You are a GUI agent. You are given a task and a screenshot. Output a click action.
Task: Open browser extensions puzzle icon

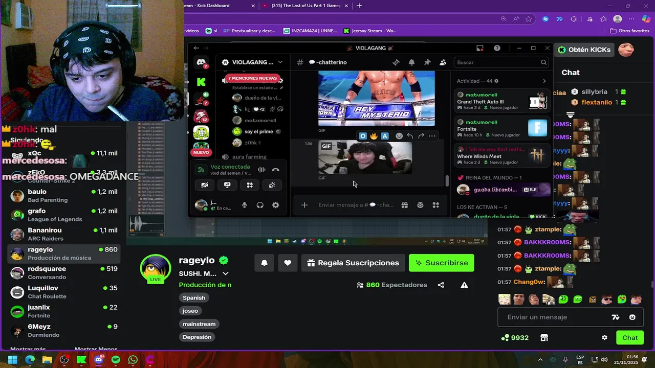pyautogui.click(x=574, y=19)
